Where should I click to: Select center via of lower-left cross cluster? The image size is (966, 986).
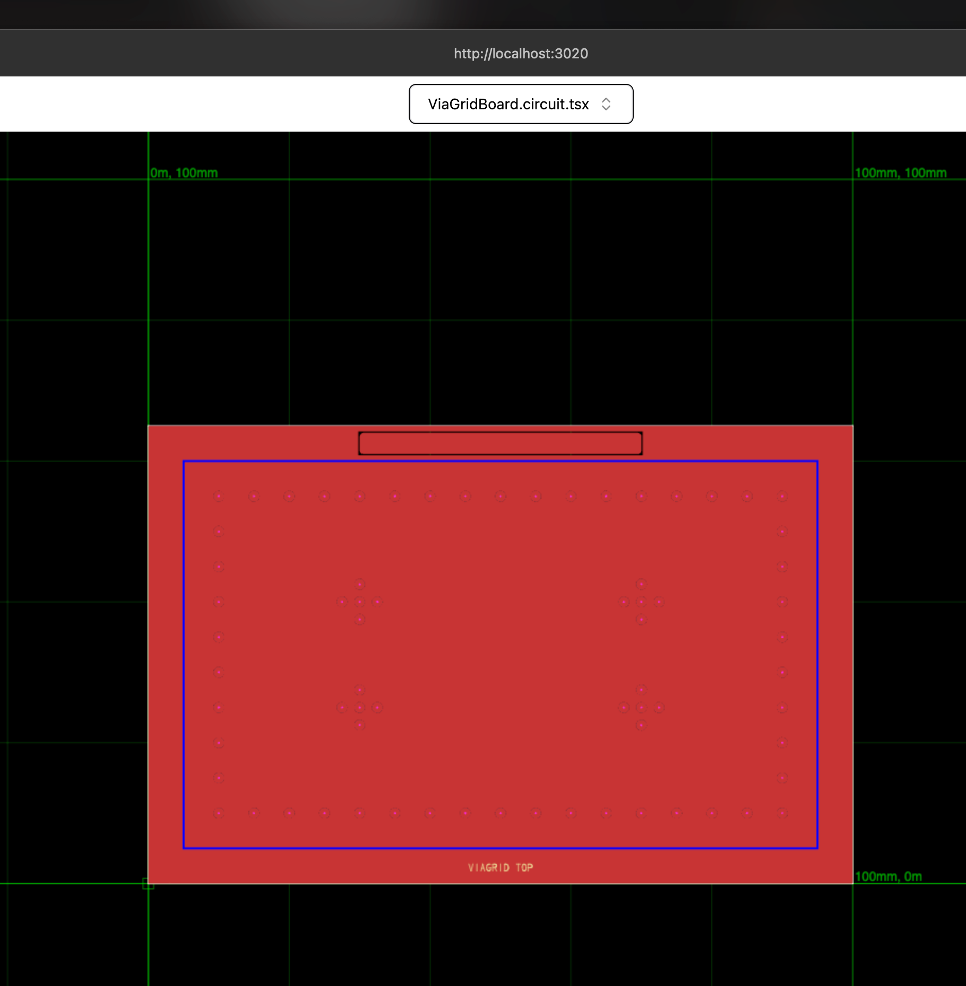pos(360,707)
